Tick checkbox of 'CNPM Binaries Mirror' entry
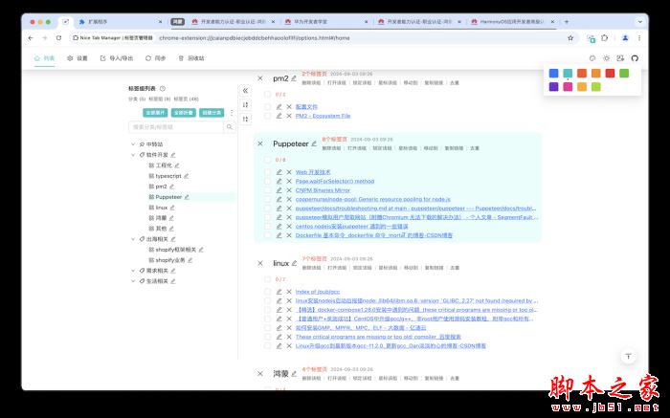The width and height of the screenshot is (670, 418). click(x=267, y=190)
